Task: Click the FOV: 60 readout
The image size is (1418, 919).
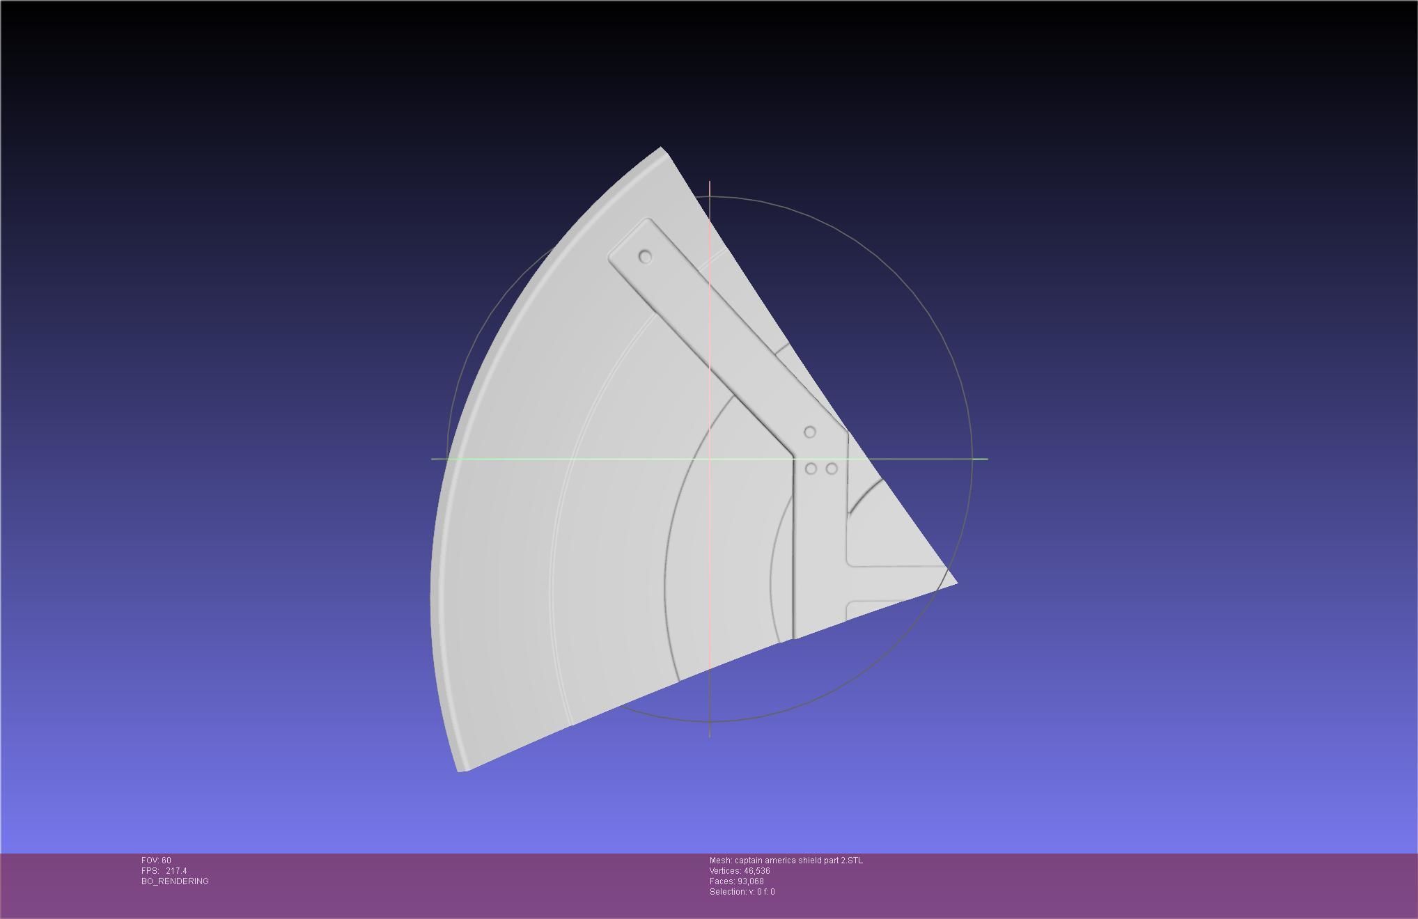Action: [156, 861]
